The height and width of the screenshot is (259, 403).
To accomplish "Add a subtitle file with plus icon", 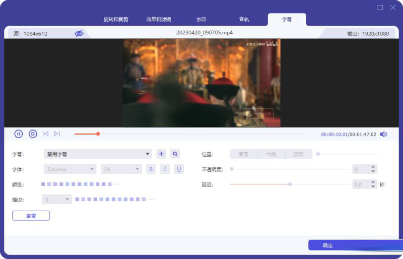I will (161, 154).
